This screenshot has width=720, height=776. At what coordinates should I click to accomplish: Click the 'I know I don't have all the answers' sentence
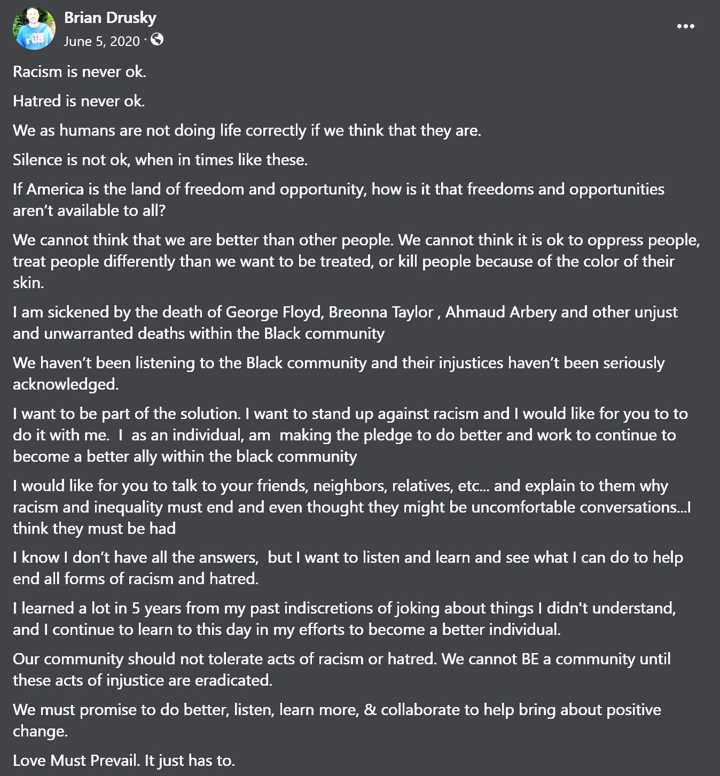[x=348, y=568]
